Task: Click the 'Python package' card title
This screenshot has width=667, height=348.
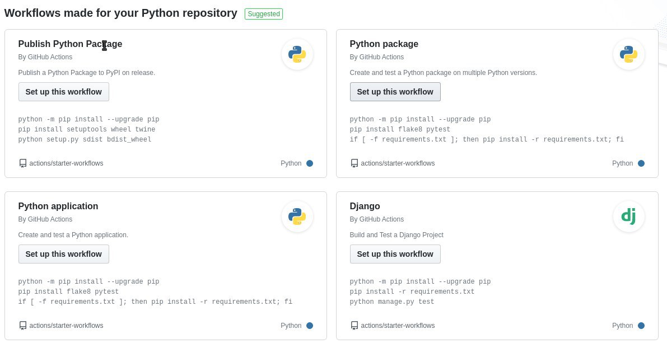Action: [x=384, y=44]
